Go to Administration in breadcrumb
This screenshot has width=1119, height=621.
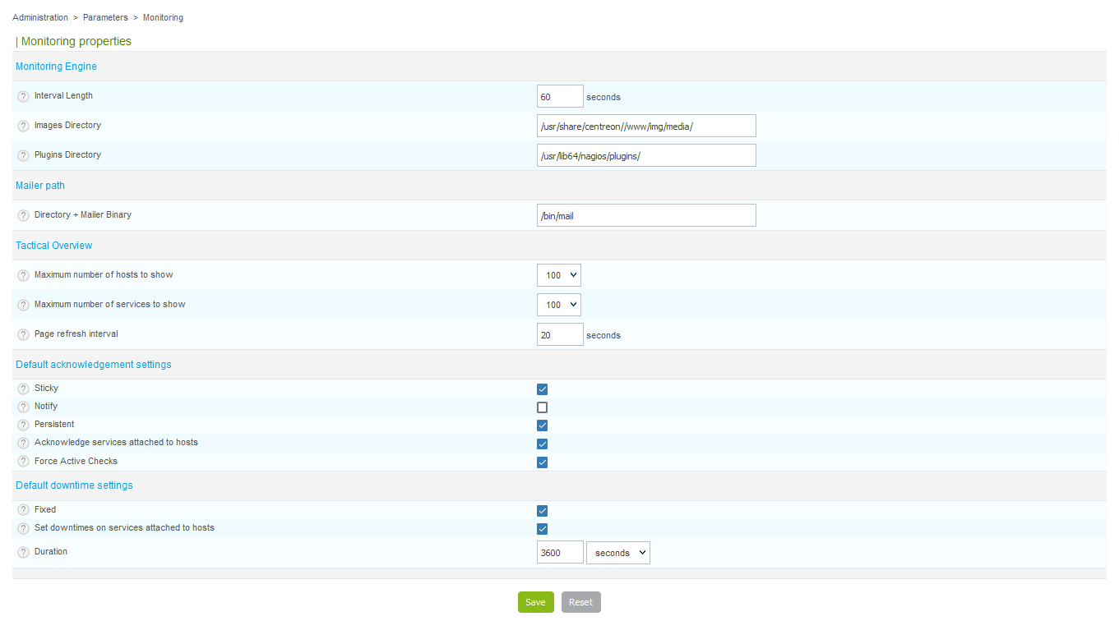(40, 17)
